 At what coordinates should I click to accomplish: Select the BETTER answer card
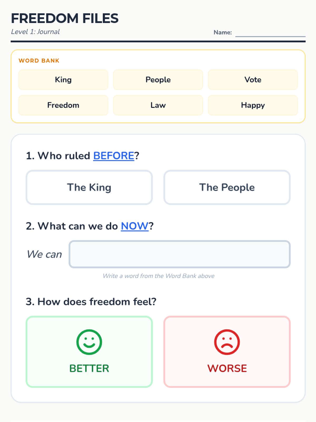point(89,352)
